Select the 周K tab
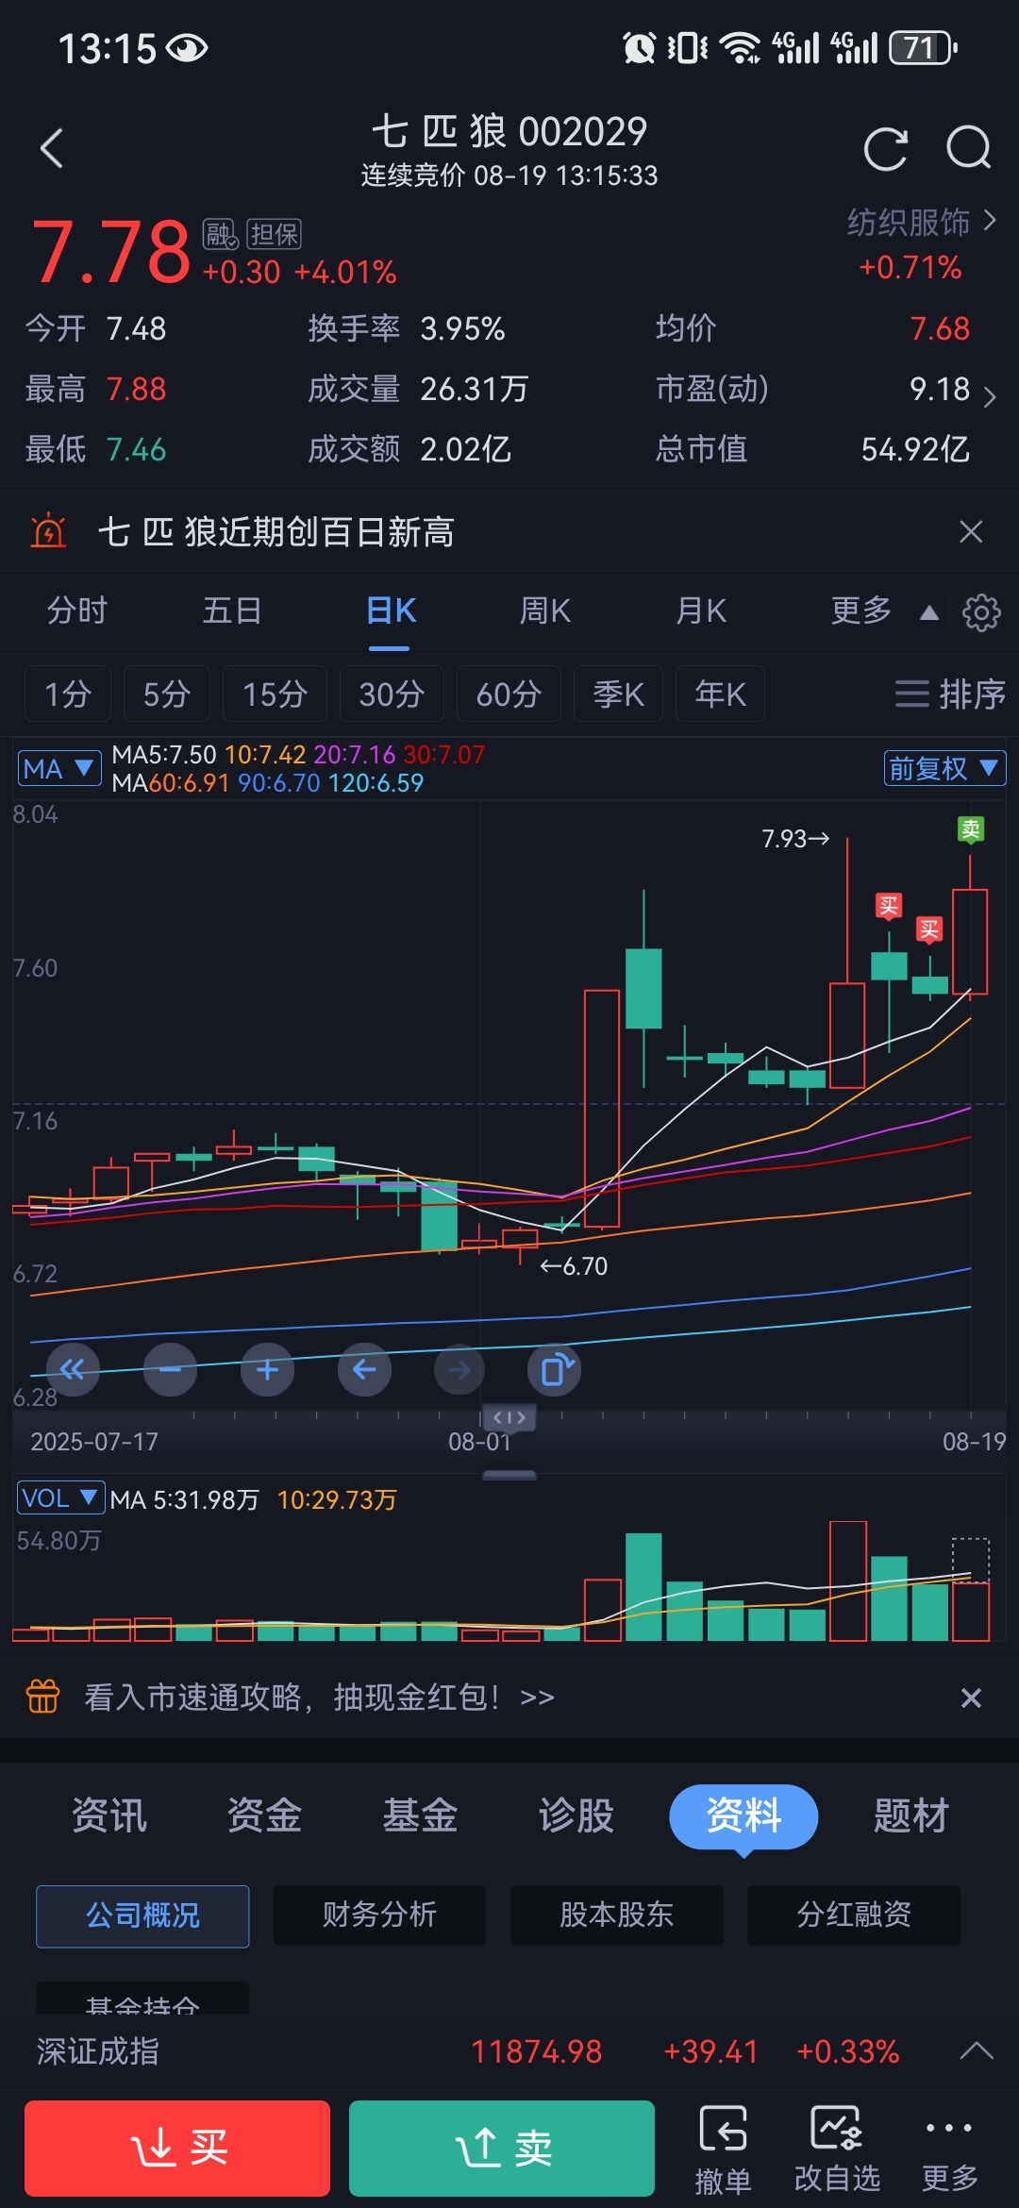Image resolution: width=1019 pixels, height=2208 pixels. [545, 611]
